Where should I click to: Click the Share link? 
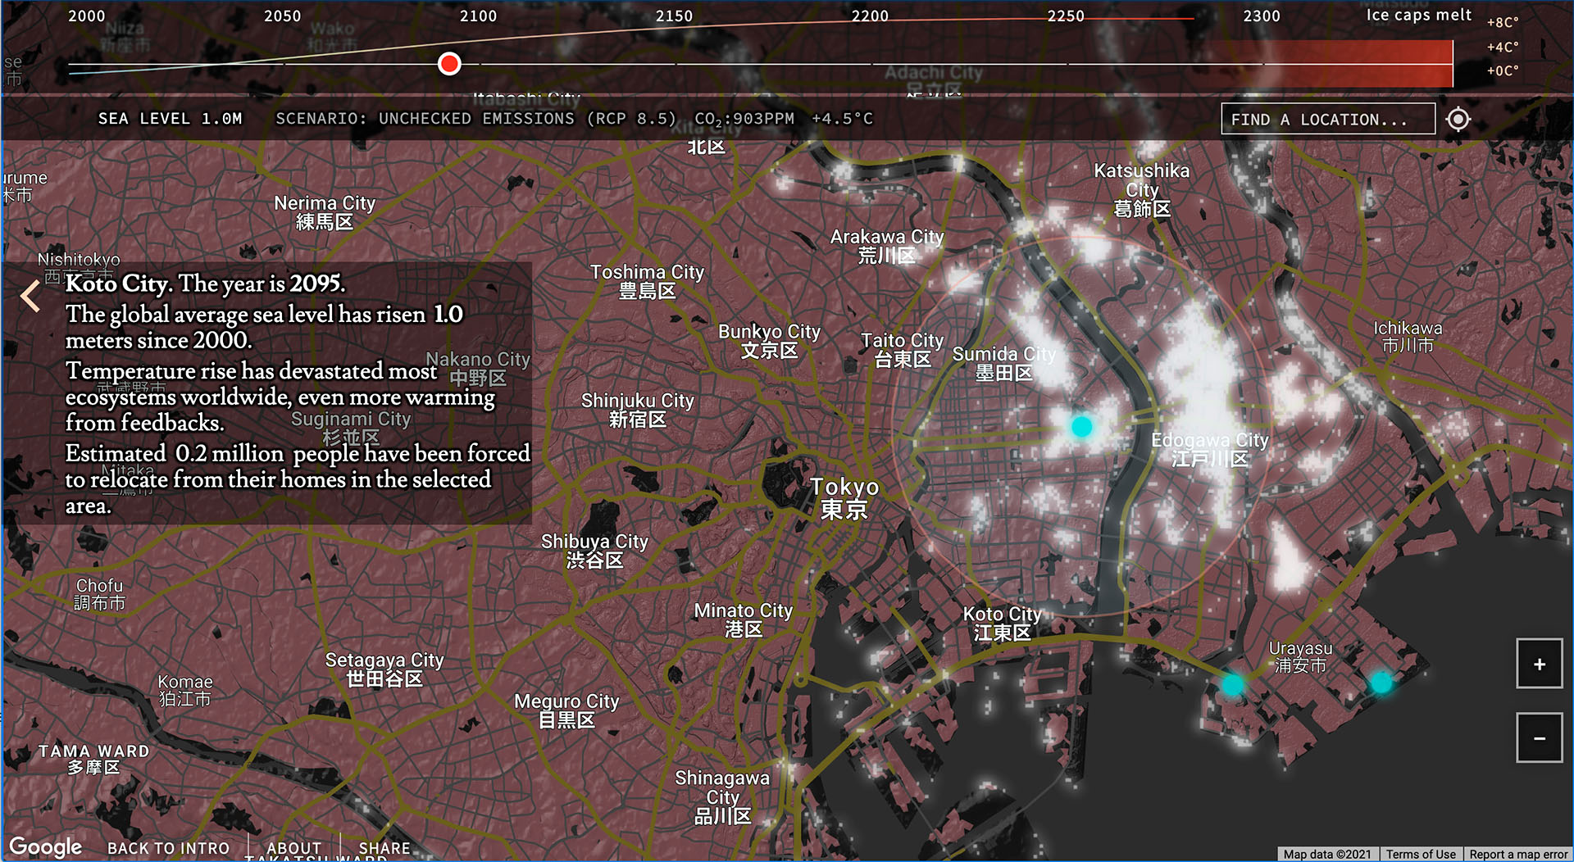coord(384,848)
